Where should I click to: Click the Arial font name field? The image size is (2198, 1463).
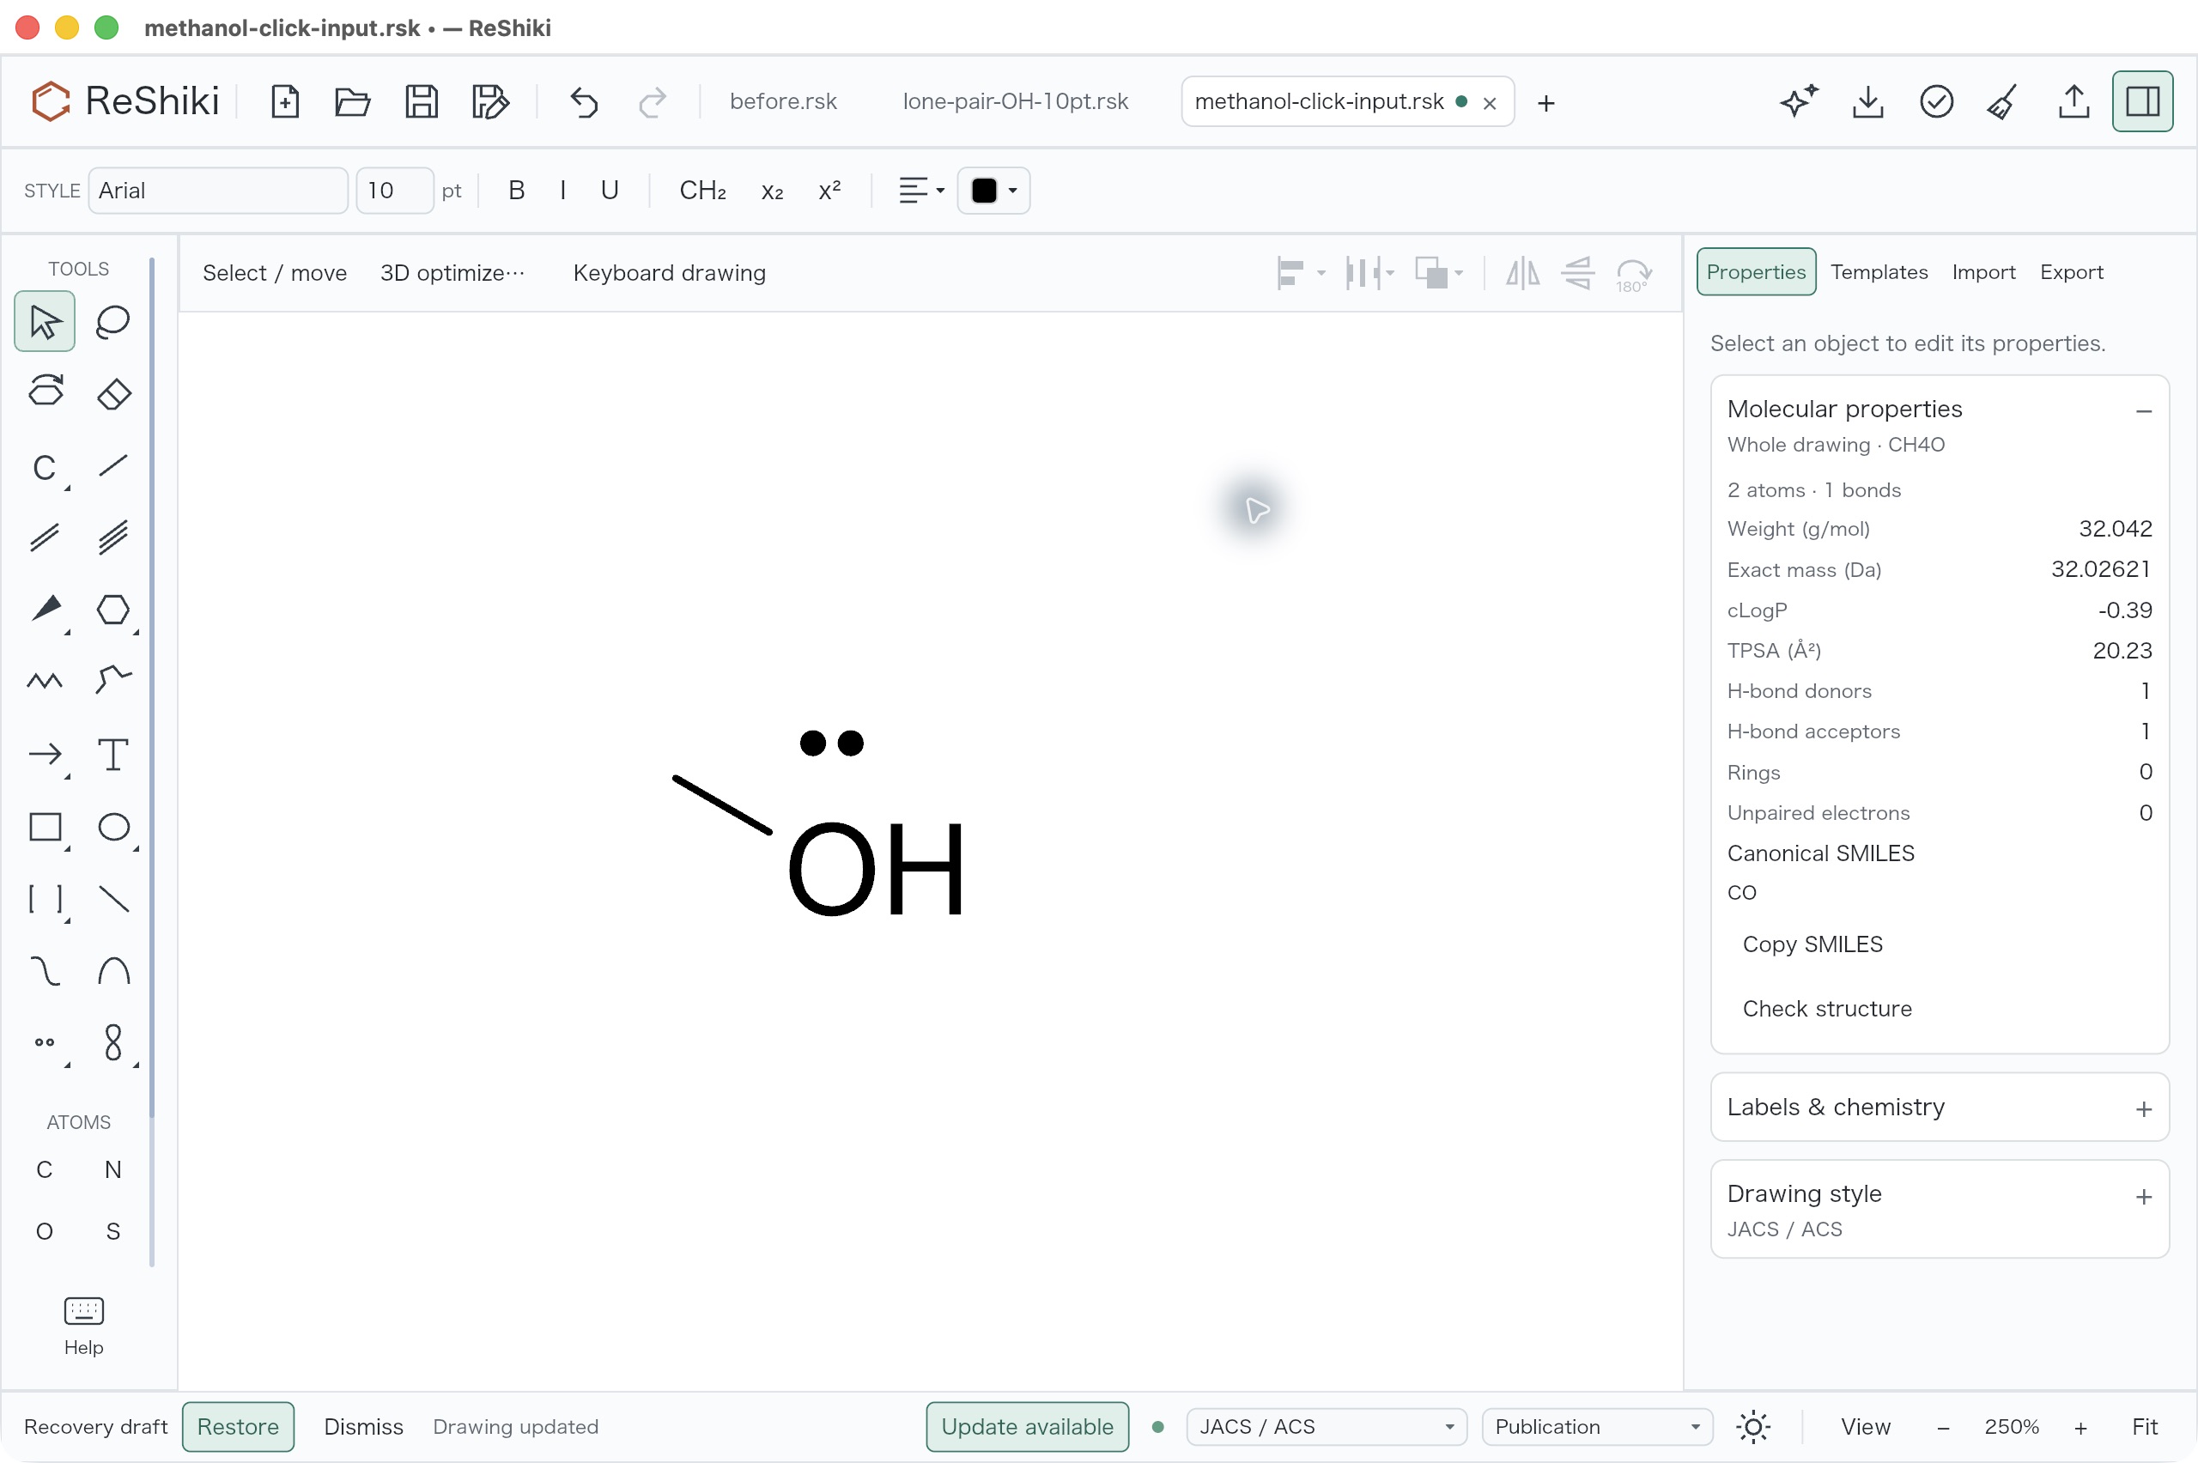tap(218, 191)
